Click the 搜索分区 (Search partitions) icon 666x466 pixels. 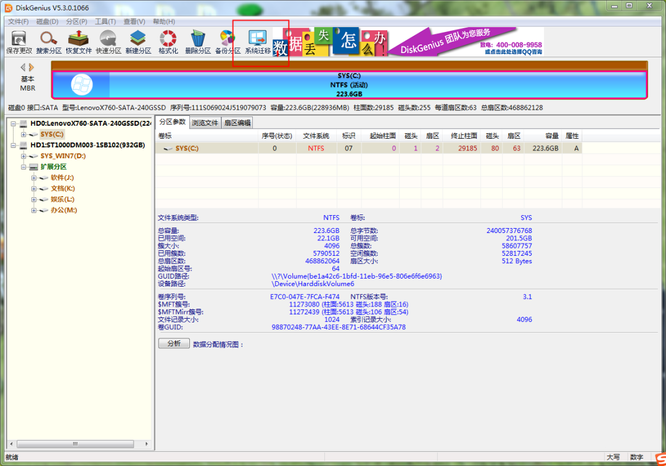pos(49,41)
